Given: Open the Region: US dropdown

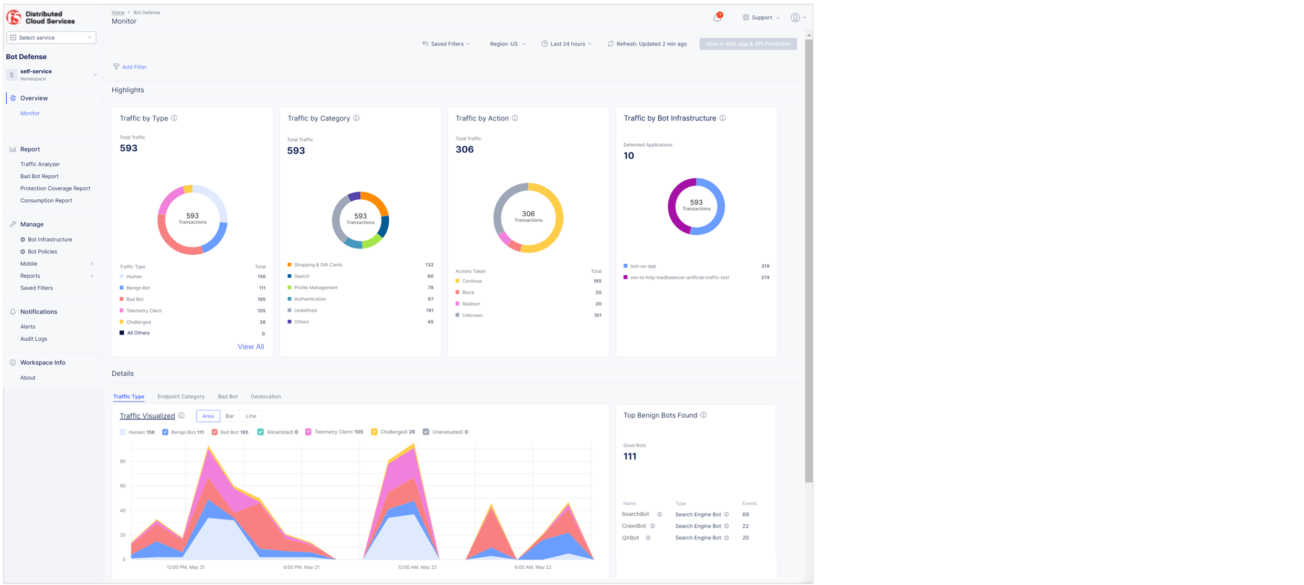Looking at the screenshot, I should [507, 44].
